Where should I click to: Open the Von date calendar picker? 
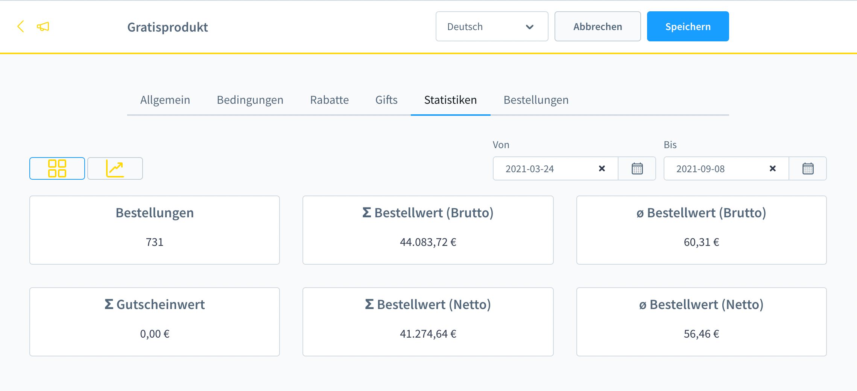pos(637,168)
